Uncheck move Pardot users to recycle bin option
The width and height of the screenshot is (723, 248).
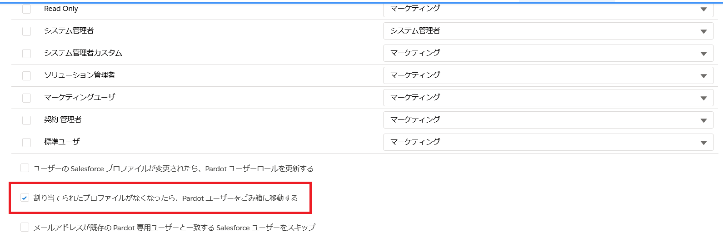(25, 198)
